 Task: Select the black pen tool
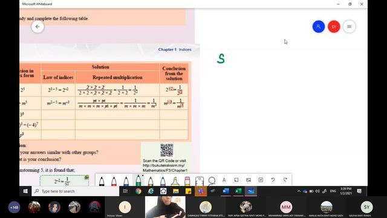102,181
